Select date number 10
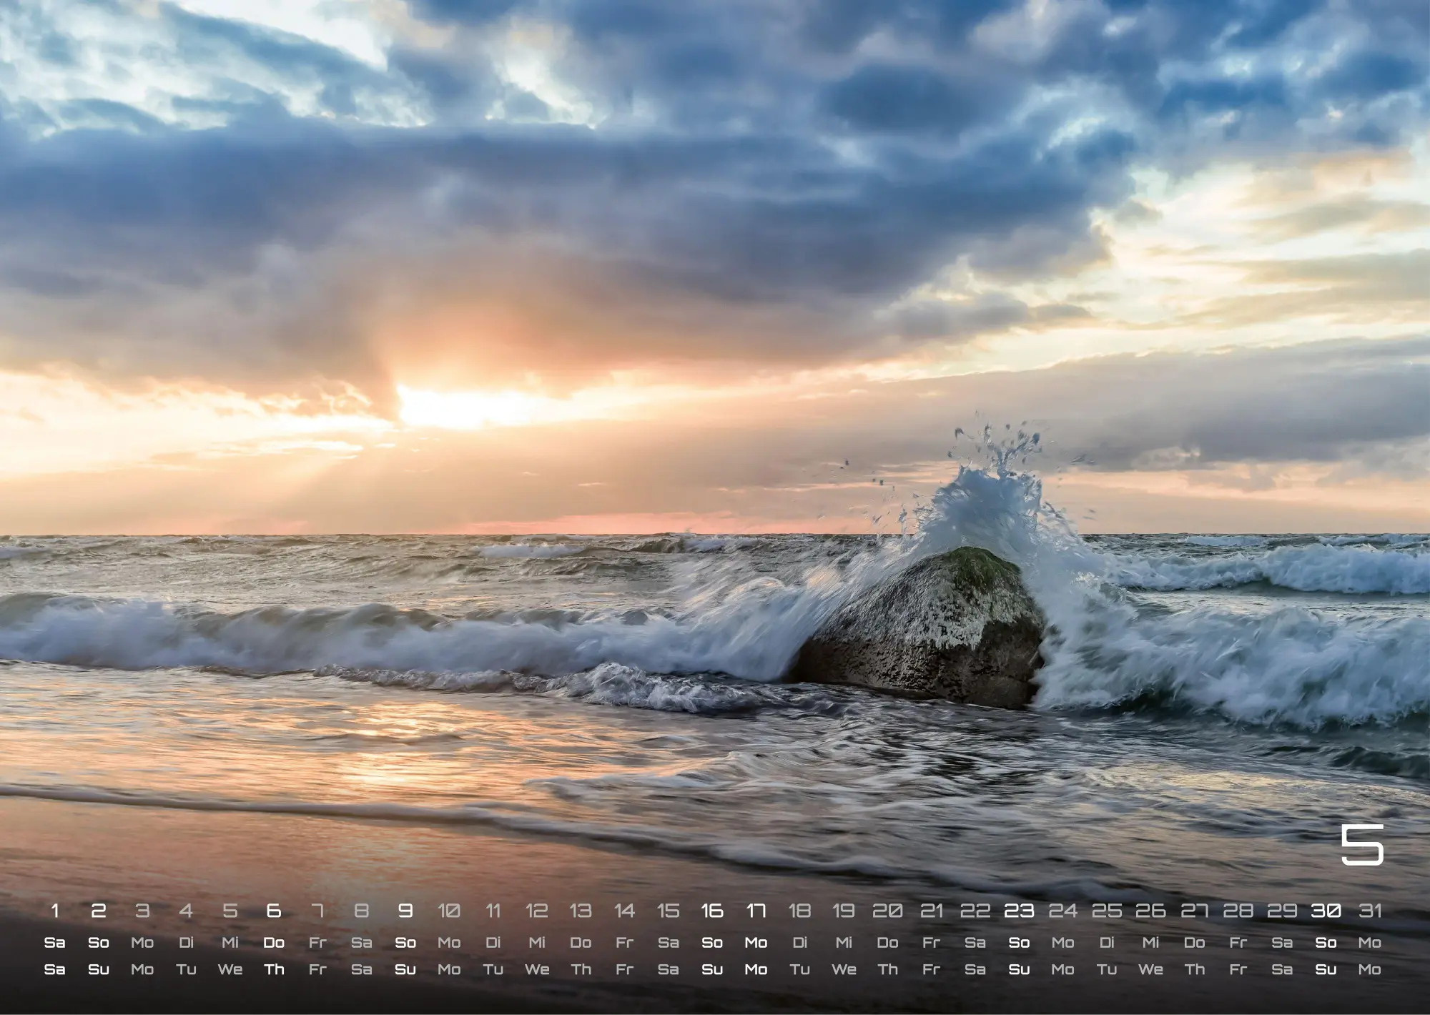1430x1015 pixels. 449,911
